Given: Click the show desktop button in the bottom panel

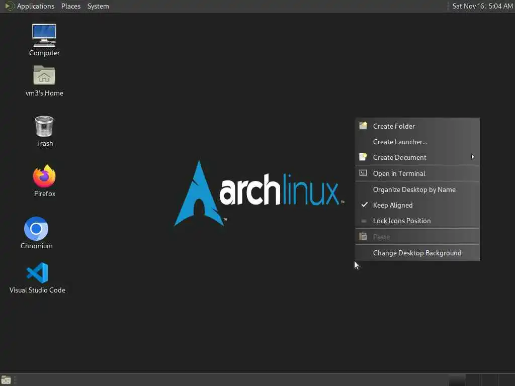Looking at the screenshot, I should [x=6, y=380].
